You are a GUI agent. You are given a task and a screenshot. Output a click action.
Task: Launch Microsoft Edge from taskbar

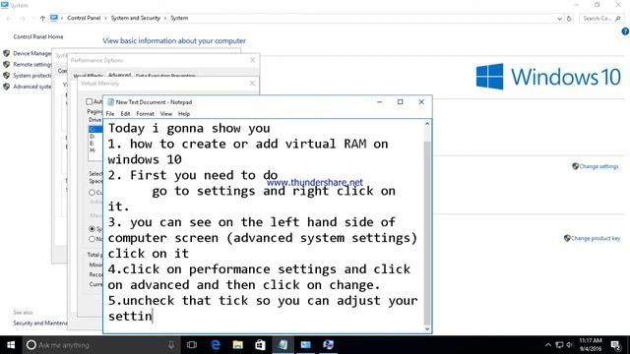(216, 345)
